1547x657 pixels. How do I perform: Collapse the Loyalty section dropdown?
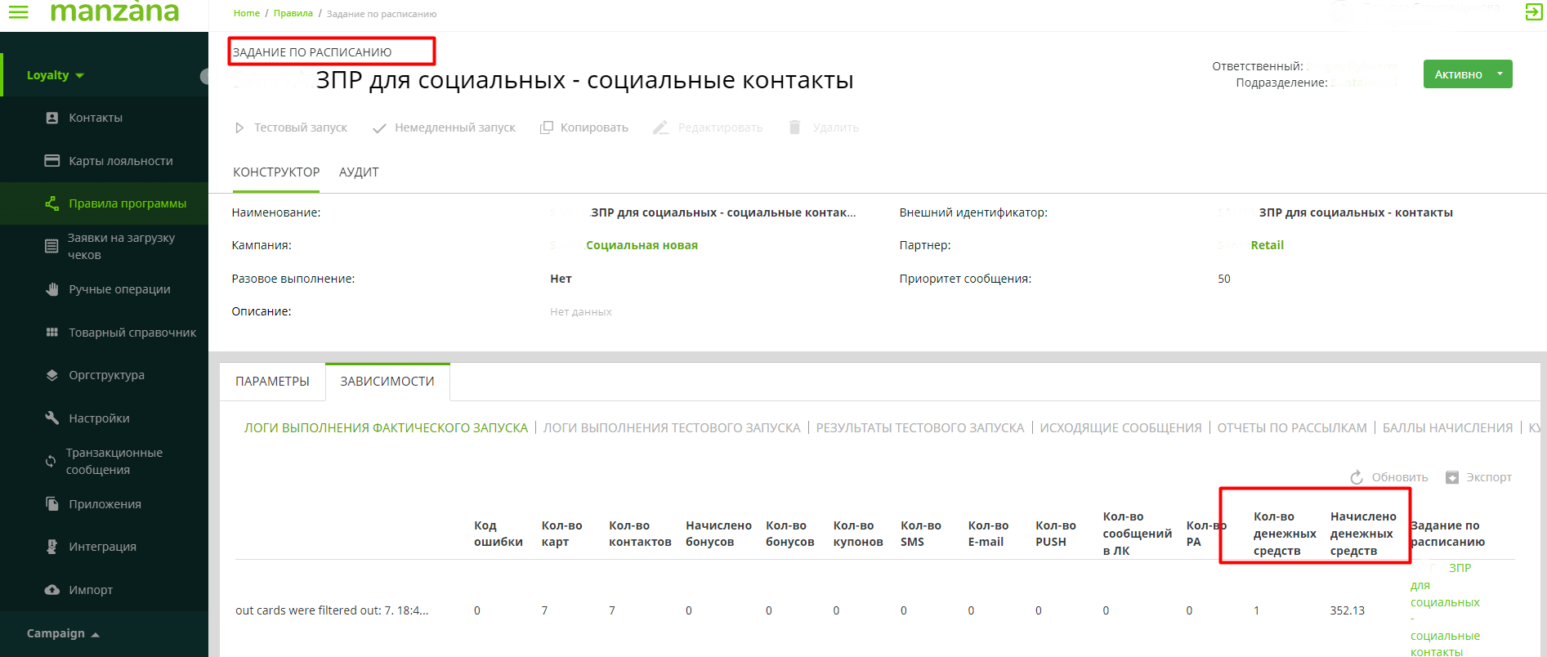click(79, 75)
